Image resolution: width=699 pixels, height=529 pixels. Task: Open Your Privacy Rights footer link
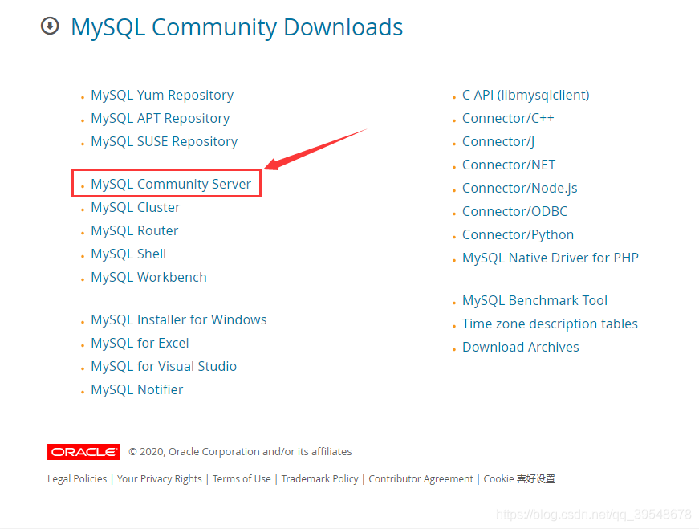tap(160, 479)
